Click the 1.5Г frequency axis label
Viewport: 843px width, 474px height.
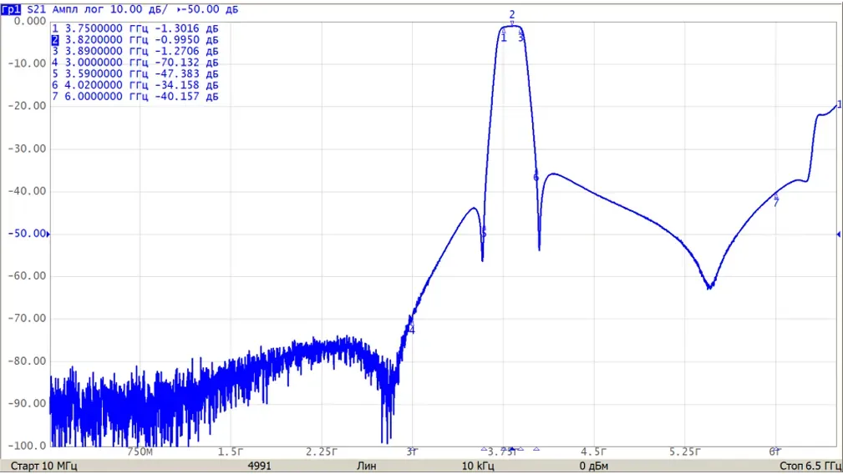pyautogui.click(x=231, y=452)
